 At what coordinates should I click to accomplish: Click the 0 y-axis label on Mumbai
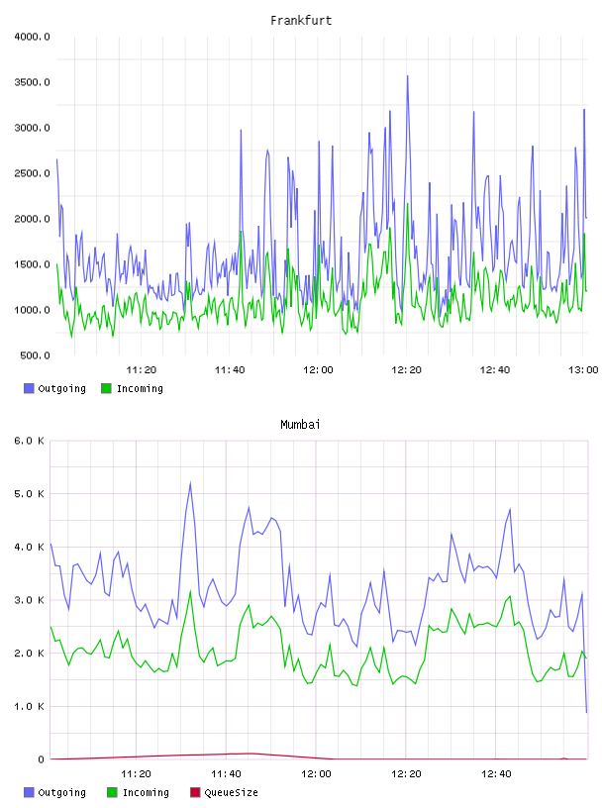(41, 759)
